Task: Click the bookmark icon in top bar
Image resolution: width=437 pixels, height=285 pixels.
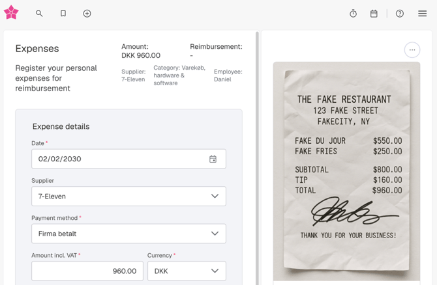Action: [x=63, y=13]
